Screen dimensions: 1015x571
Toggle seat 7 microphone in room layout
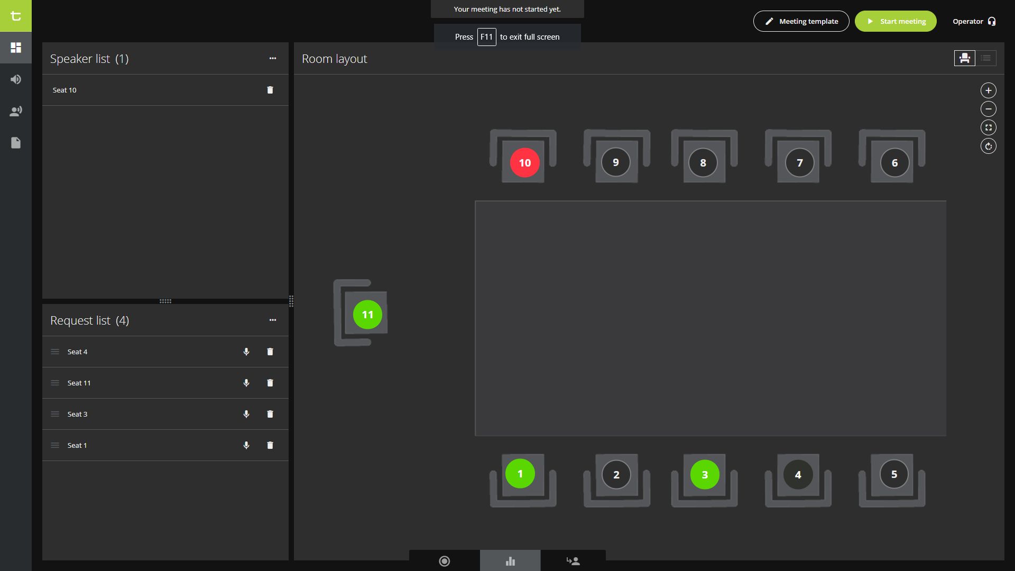(x=799, y=163)
